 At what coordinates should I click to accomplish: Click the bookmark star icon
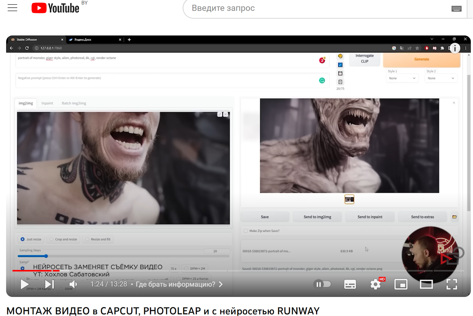417,48
